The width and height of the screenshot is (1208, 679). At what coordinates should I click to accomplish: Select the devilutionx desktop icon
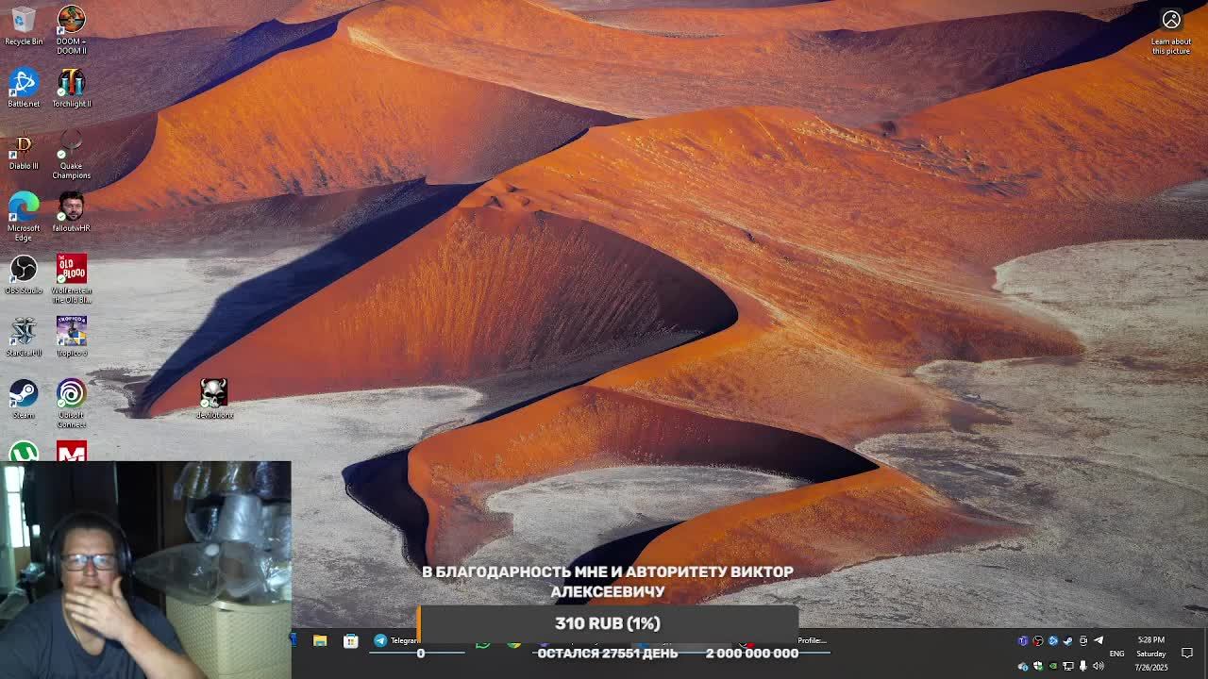214,400
